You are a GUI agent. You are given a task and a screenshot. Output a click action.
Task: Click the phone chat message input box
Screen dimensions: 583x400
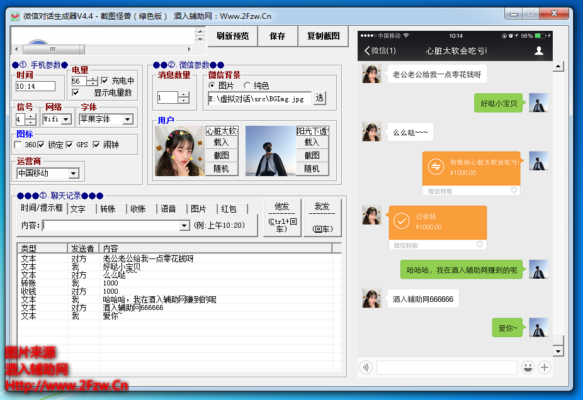pos(446,368)
